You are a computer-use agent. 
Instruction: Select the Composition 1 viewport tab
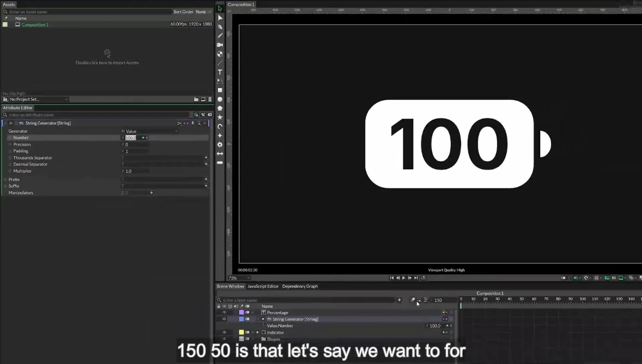pos(241,4)
